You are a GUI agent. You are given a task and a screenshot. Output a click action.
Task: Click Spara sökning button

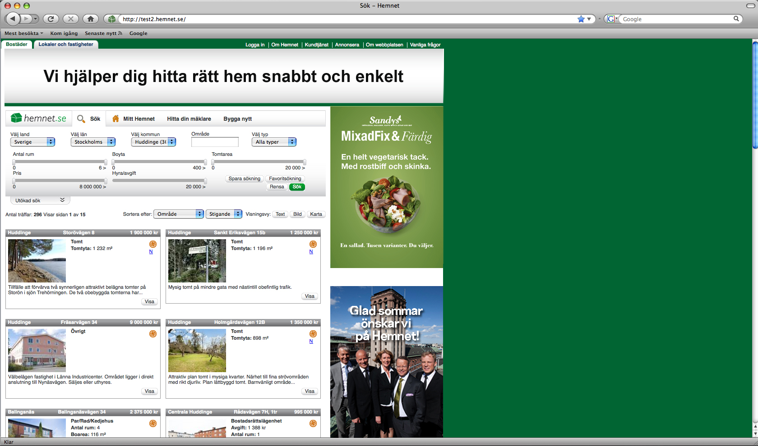245,178
